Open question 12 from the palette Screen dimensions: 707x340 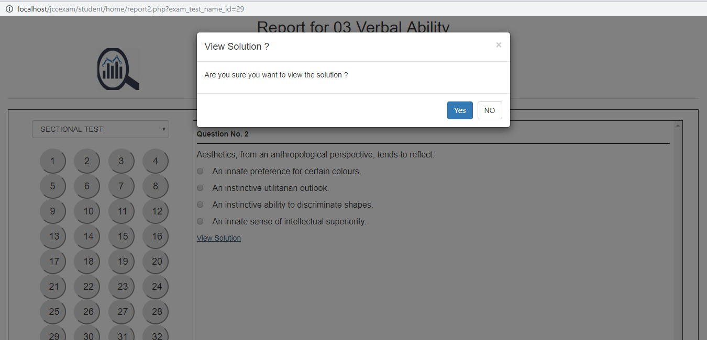[156, 211]
